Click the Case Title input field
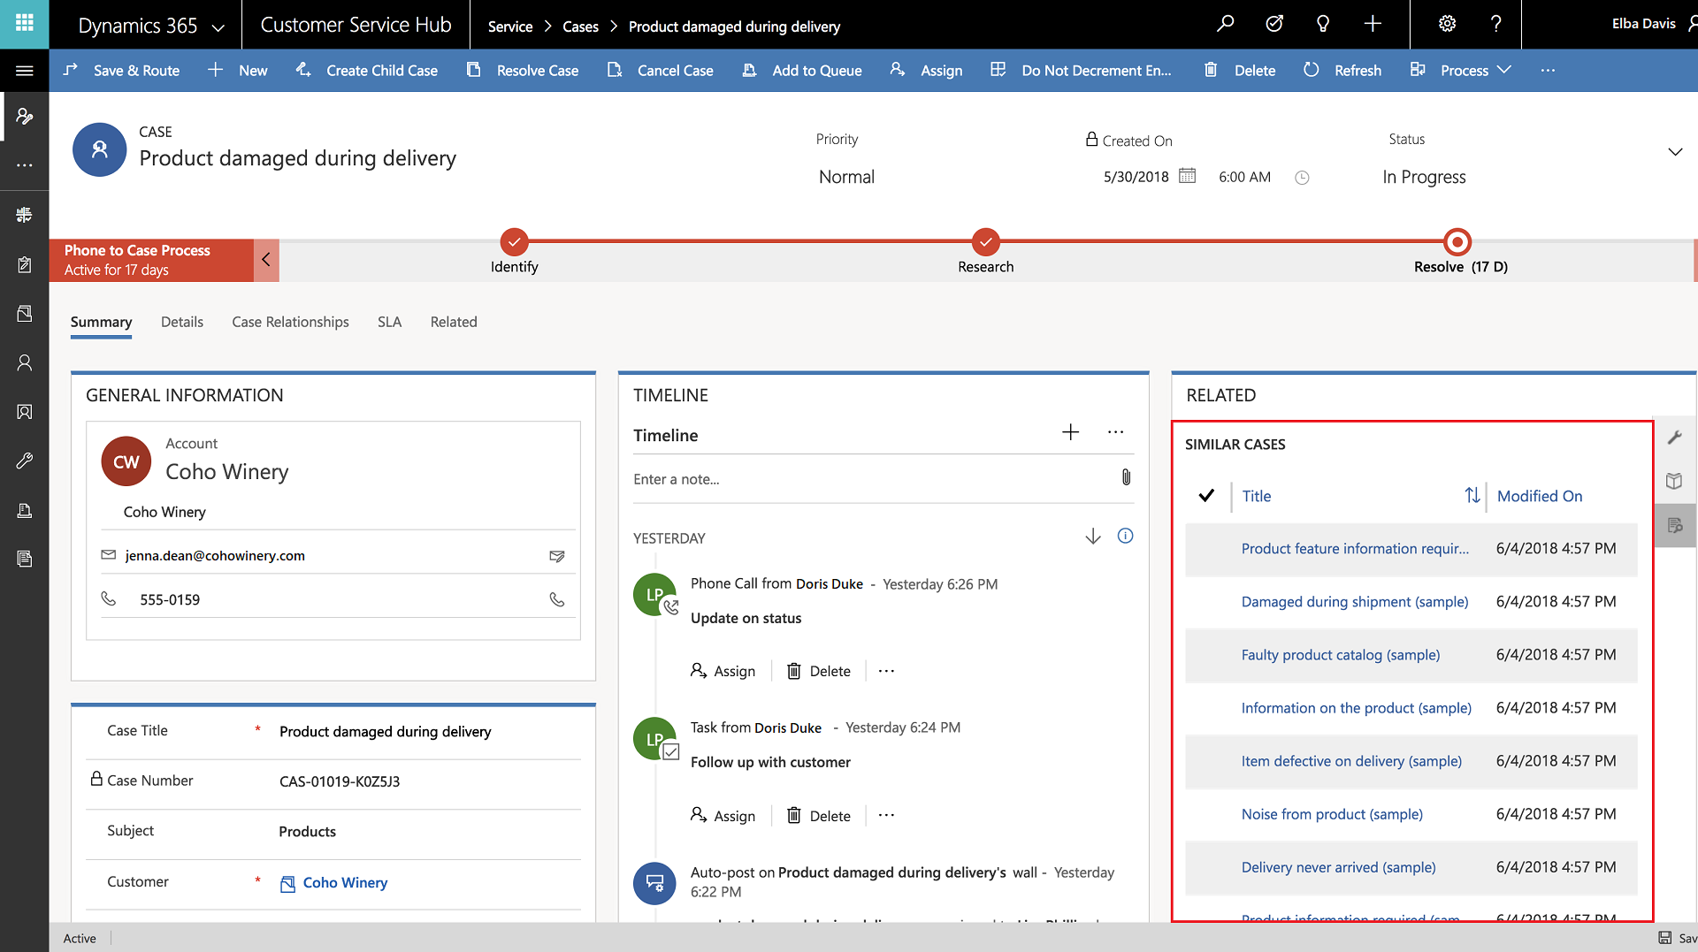 pyautogui.click(x=428, y=731)
